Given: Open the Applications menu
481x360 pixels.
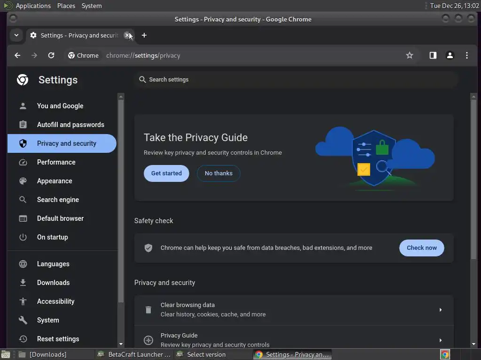Looking at the screenshot, I should coord(33,6).
